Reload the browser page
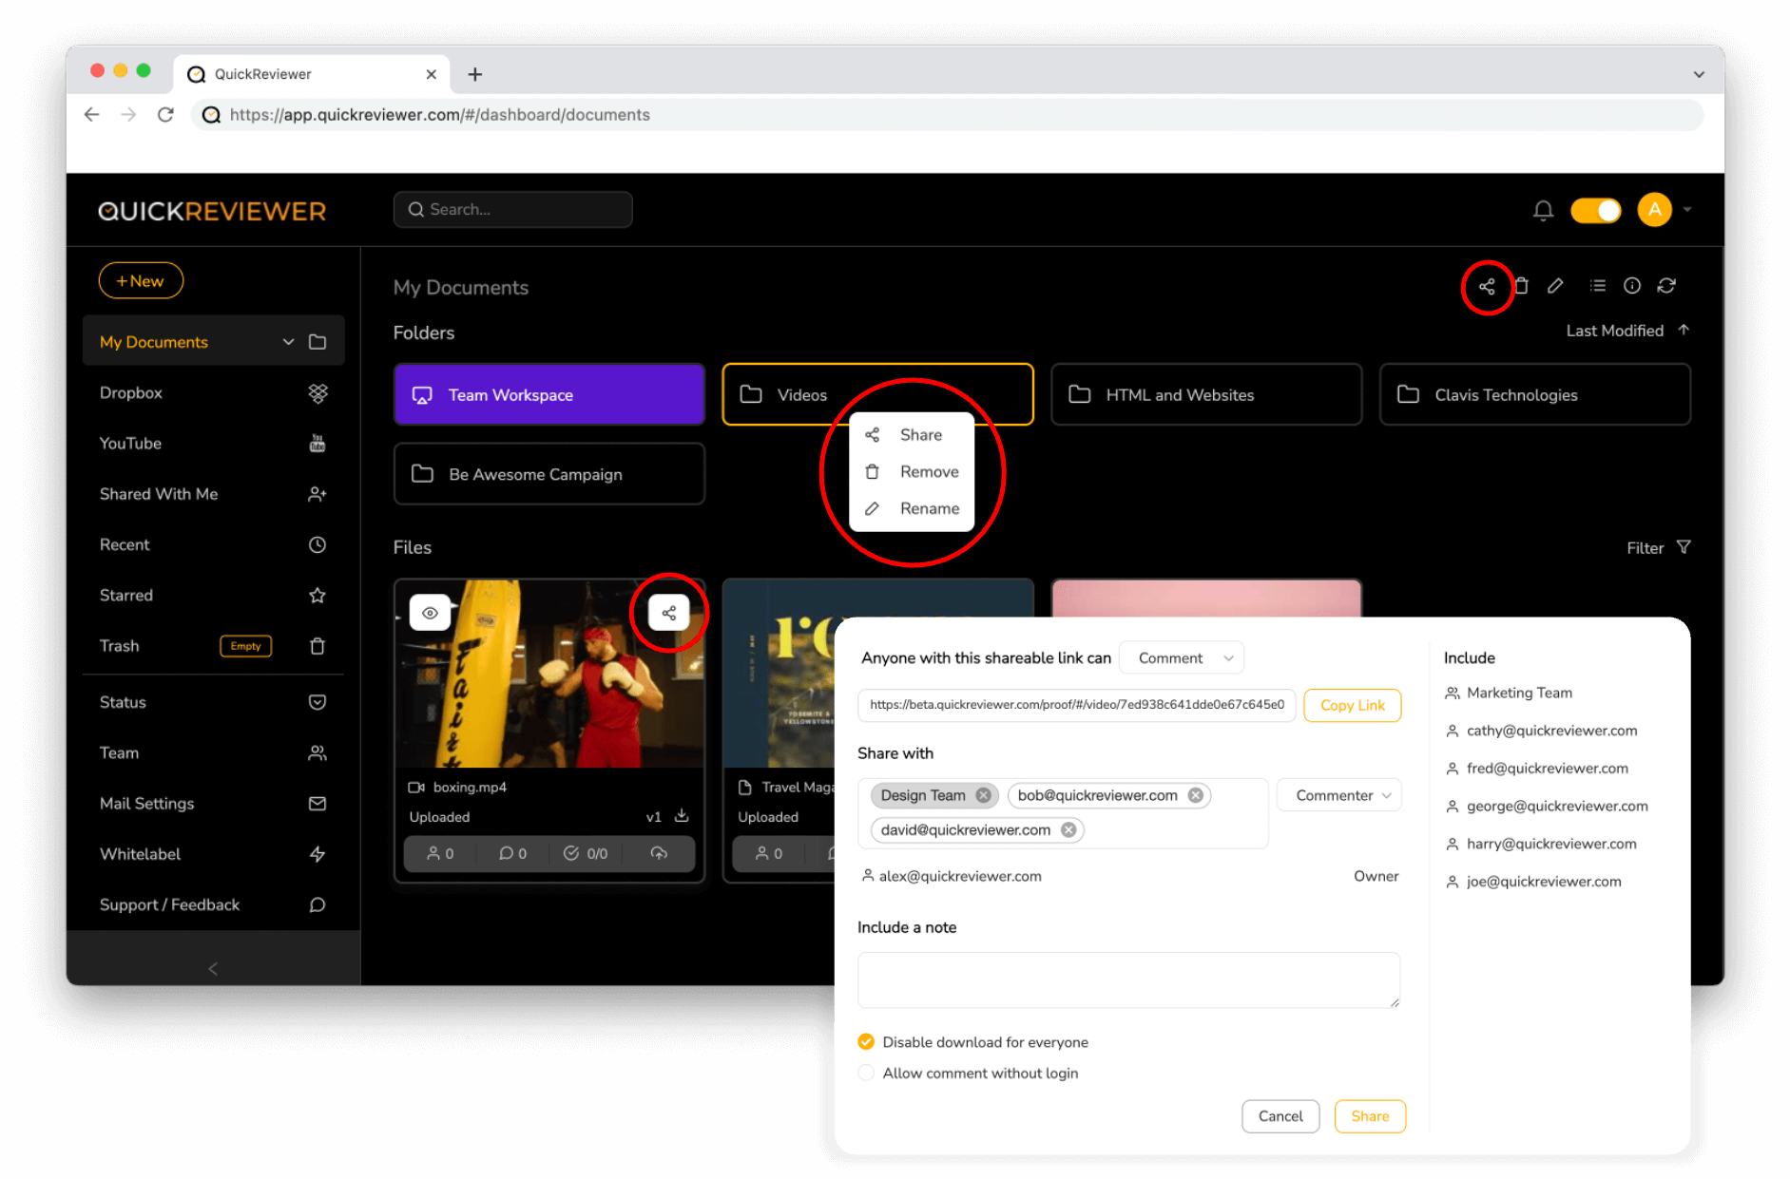The image size is (1790, 1179). coord(165,115)
